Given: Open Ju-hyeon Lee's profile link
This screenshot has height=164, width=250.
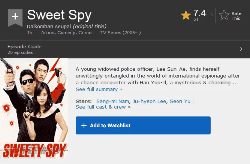Looking at the screenshot, I should pos(149,101).
